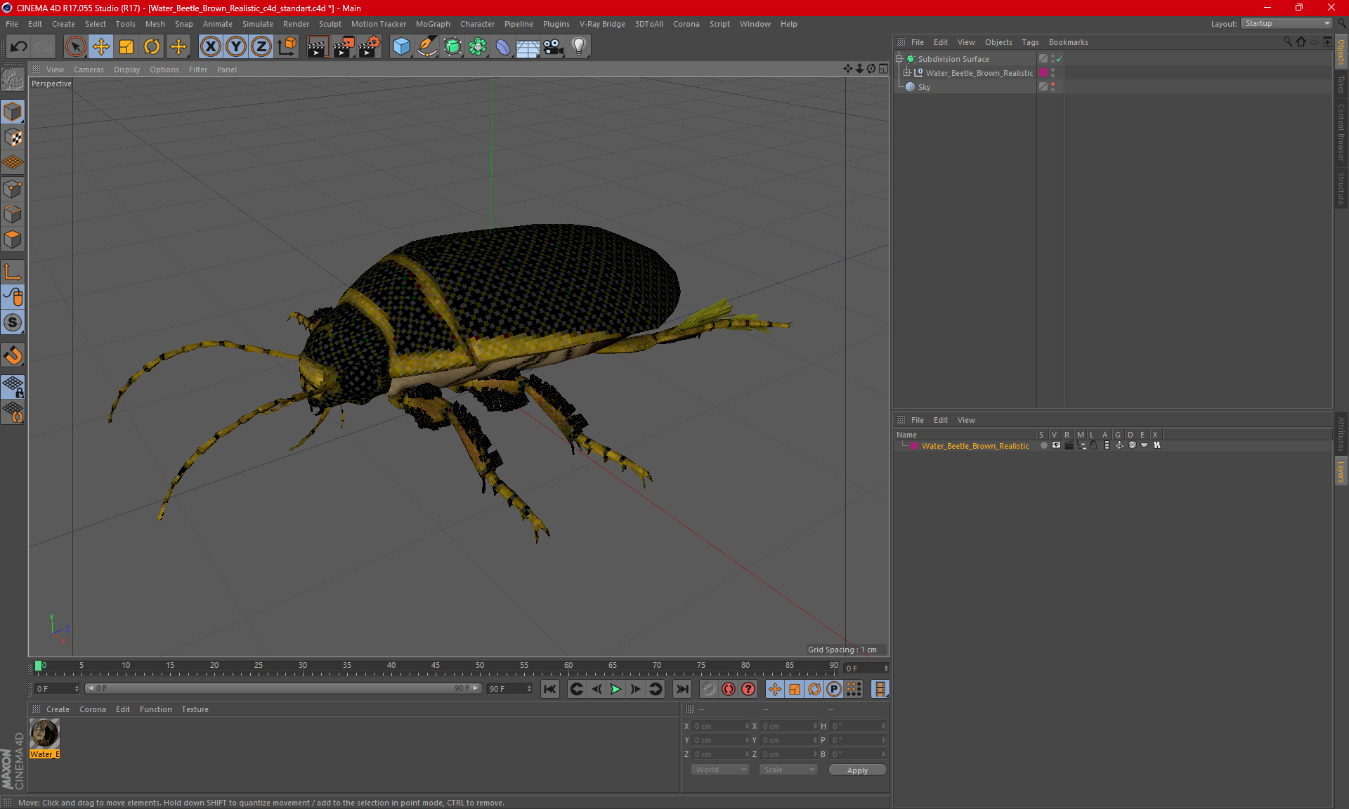Click the preview range slider bar

[282, 688]
